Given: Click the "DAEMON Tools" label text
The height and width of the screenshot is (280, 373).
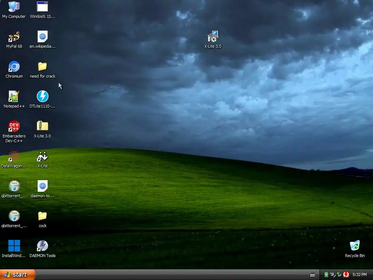Looking at the screenshot, I should [x=42, y=256].
